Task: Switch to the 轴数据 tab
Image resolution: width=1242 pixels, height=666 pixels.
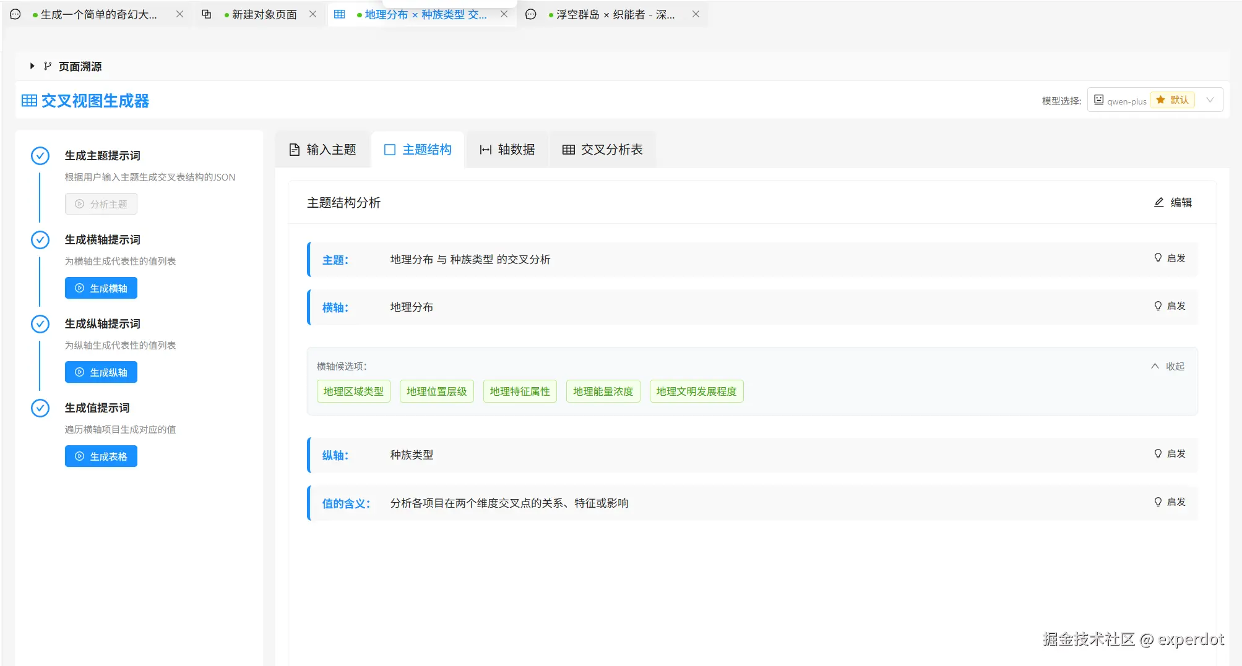Action: coord(507,149)
